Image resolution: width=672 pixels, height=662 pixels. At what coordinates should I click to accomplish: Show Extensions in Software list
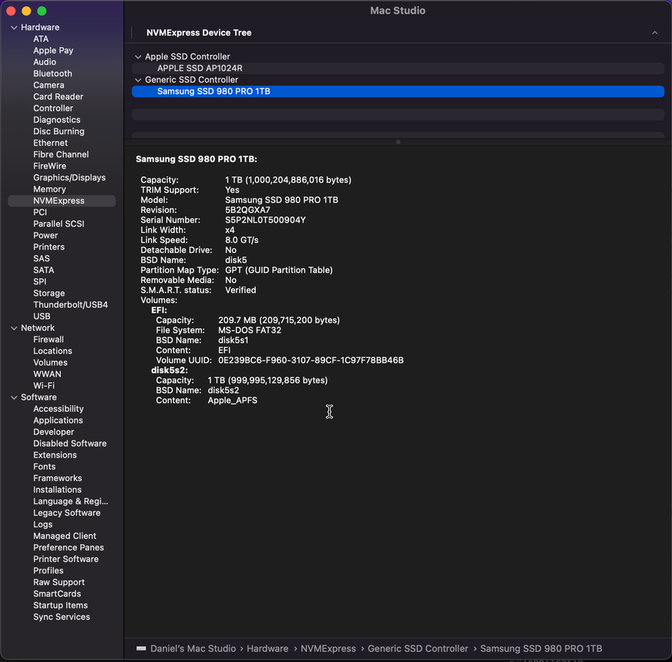[x=55, y=455]
